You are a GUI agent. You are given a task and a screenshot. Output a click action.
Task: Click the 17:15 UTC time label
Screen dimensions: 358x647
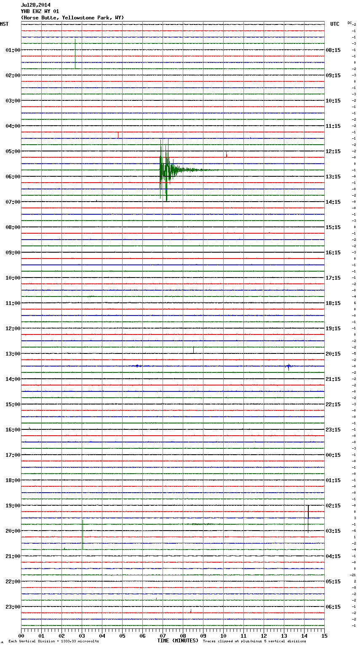pos(333,278)
